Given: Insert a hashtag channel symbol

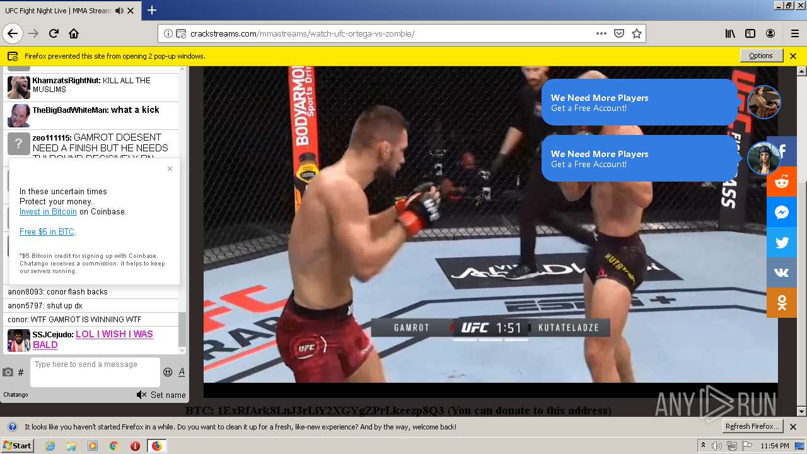Looking at the screenshot, I should click(x=21, y=373).
